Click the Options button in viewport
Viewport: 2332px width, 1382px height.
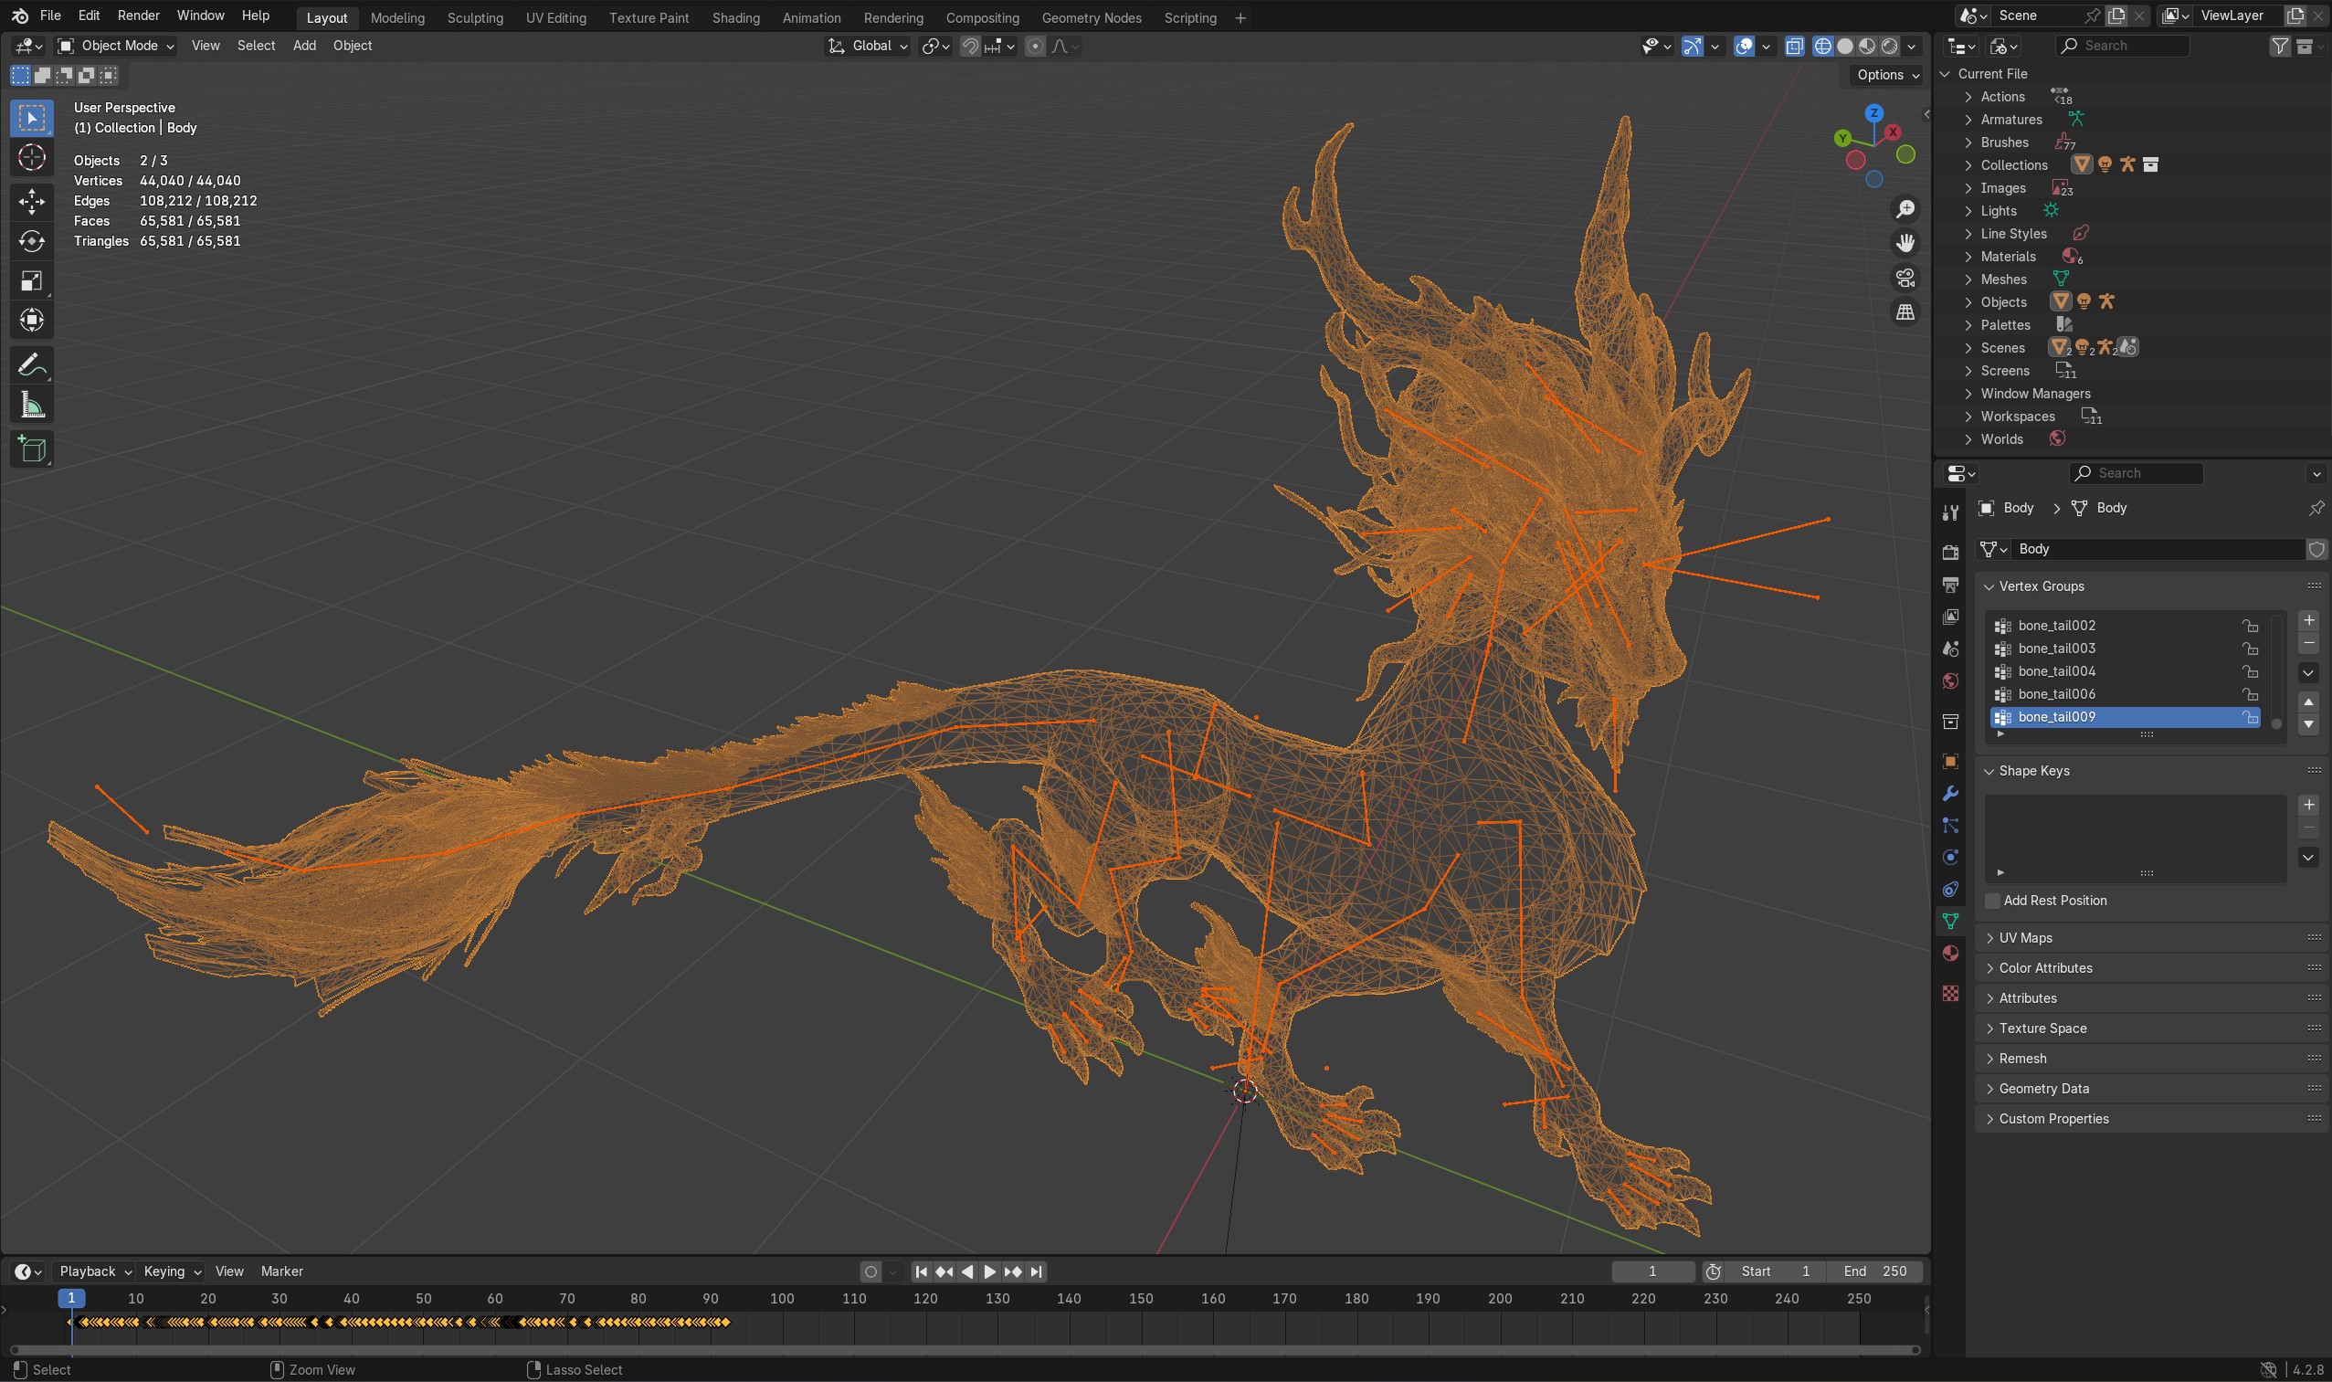pos(1886,75)
